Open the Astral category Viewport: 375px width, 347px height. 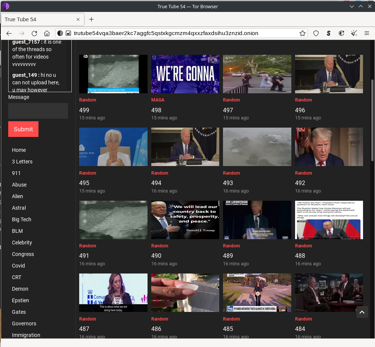pyautogui.click(x=19, y=208)
